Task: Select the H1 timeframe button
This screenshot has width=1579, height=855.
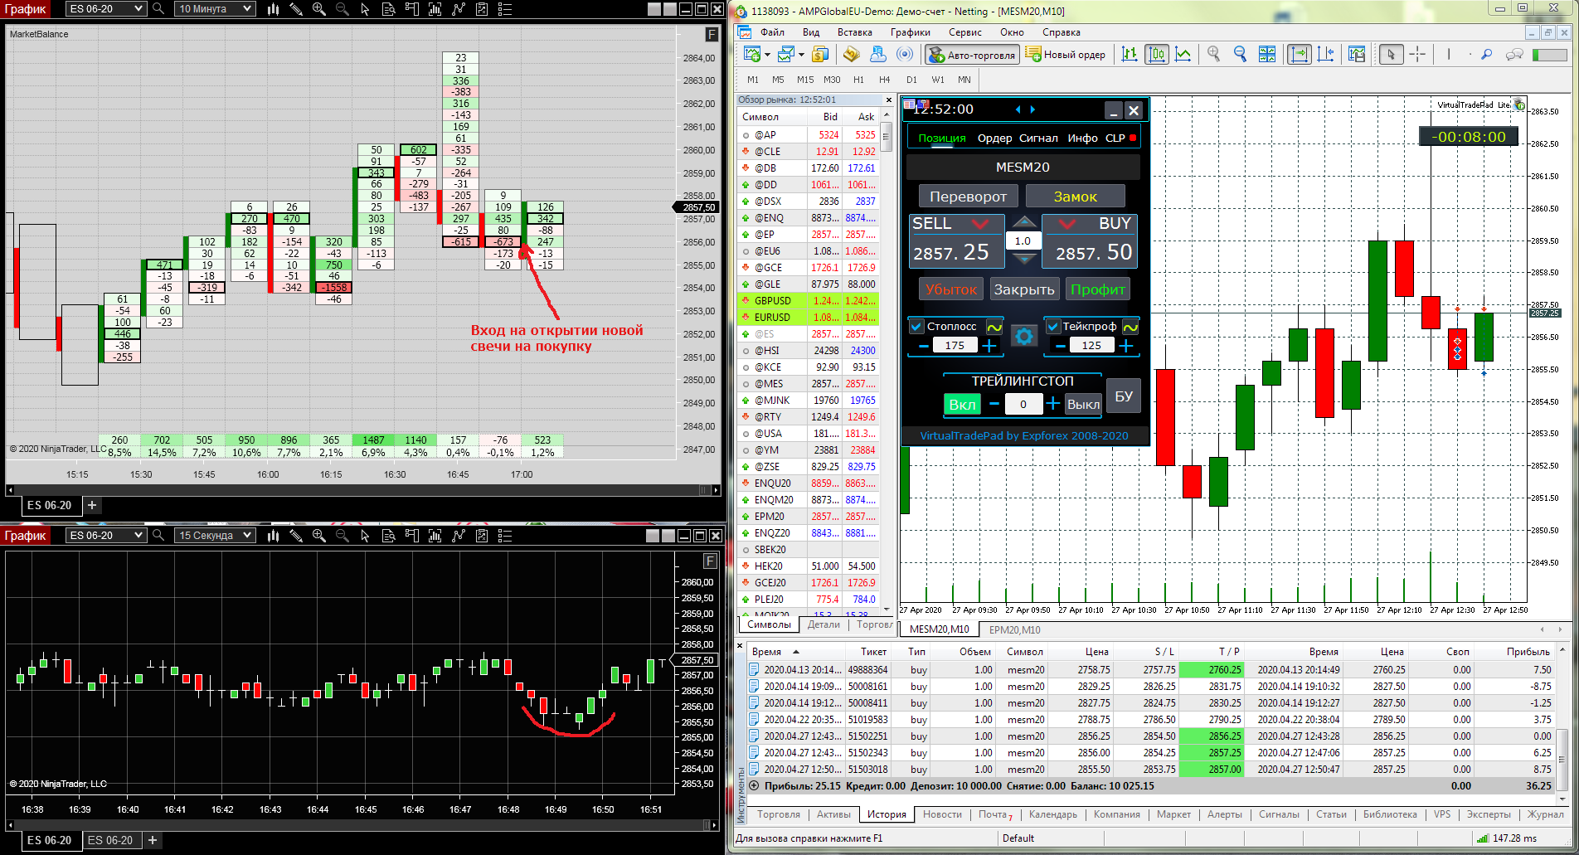Action: 858,80
